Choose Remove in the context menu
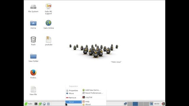This screenshot has height=106, width=189. point(74,98)
